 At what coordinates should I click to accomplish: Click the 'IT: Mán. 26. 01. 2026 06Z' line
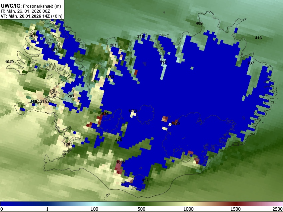[25, 11]
